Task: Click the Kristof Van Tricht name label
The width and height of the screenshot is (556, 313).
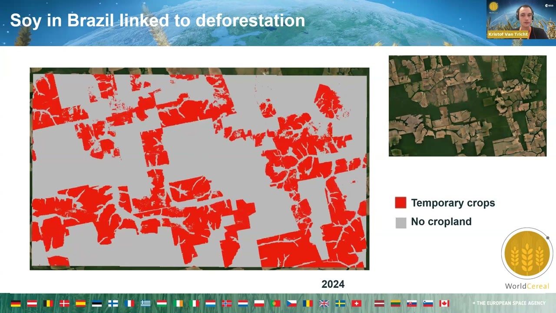Action: (x=508, y=34)
